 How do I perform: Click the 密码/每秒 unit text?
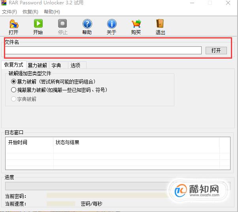point(91,204)
